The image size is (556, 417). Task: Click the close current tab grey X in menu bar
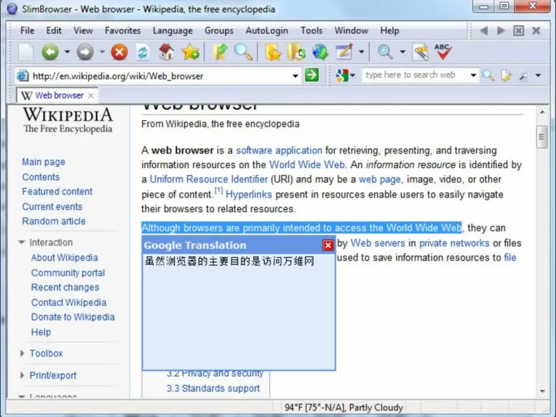click(536, 31)
